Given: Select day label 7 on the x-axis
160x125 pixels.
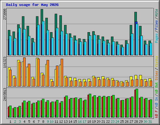Looking at the screenshot, I should click(x=38, y=122).
